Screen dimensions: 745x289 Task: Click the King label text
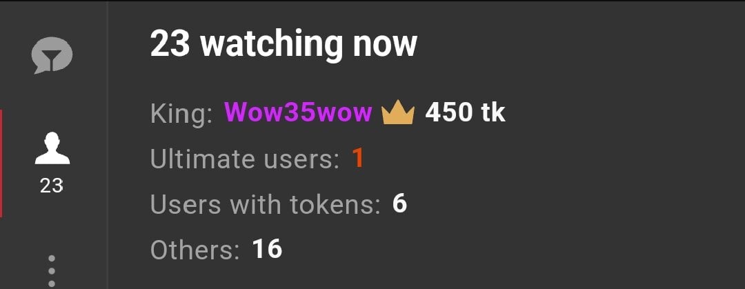(x=181, y=114)
